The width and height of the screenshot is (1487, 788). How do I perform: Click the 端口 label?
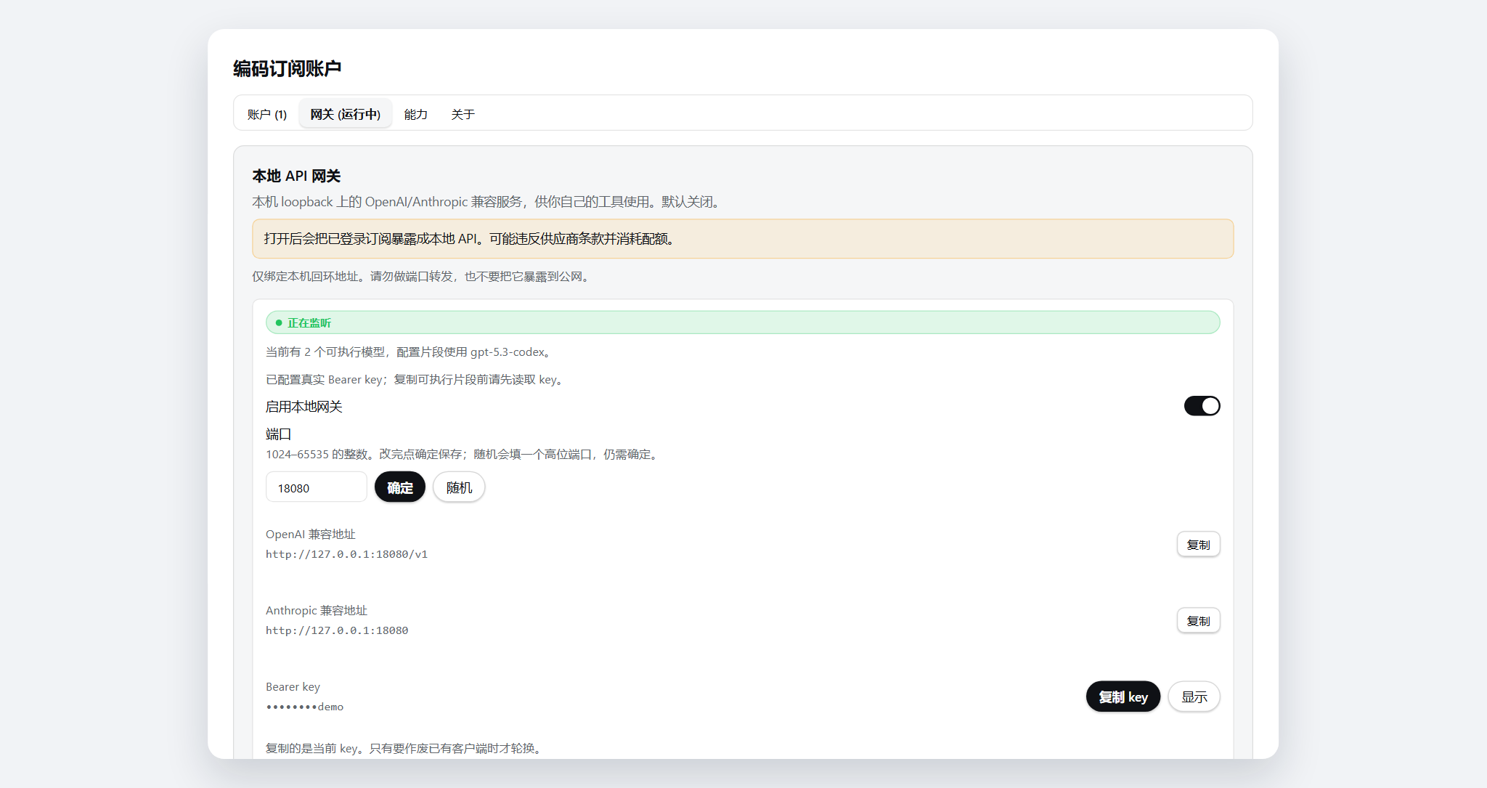tap(279, 434)
